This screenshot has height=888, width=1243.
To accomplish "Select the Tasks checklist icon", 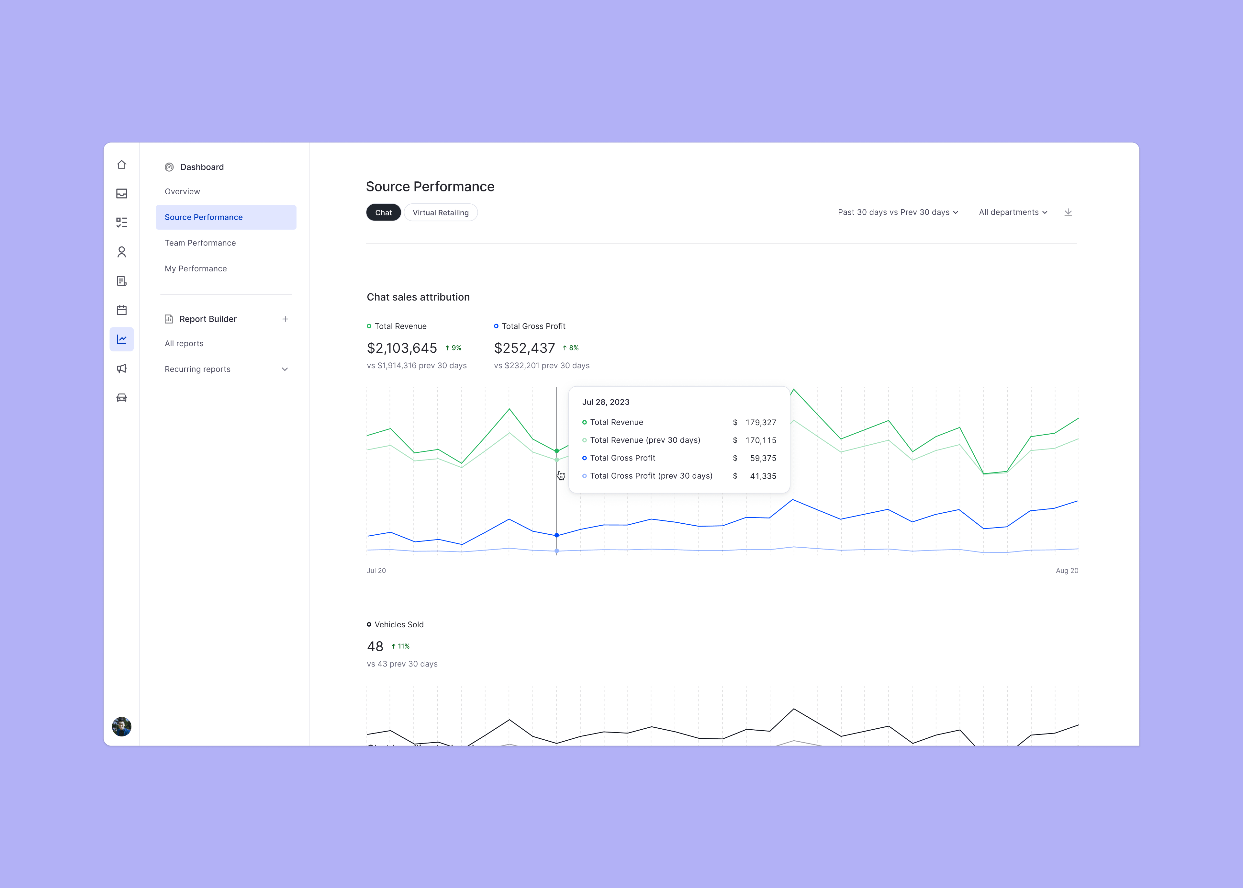I will 121,222.
